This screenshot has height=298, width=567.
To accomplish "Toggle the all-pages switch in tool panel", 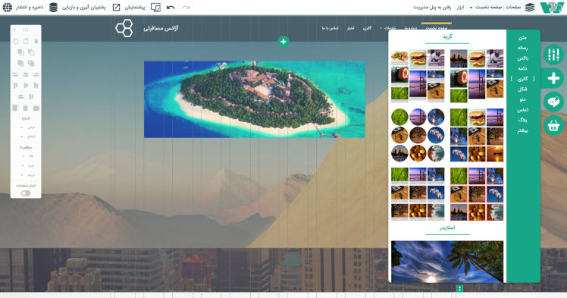I will (26, 193).
